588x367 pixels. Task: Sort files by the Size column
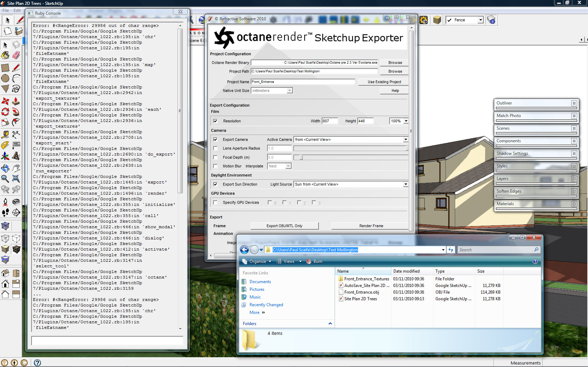pos(489,271)
